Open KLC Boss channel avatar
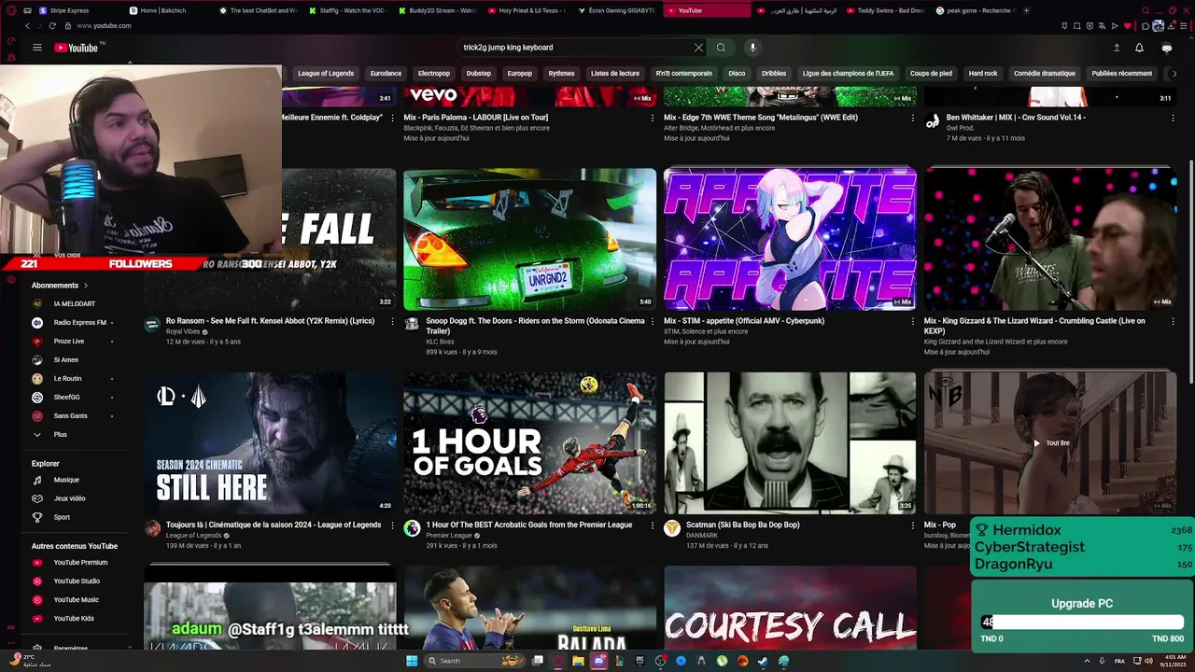 pyautogui.click(x=412, y=324)
